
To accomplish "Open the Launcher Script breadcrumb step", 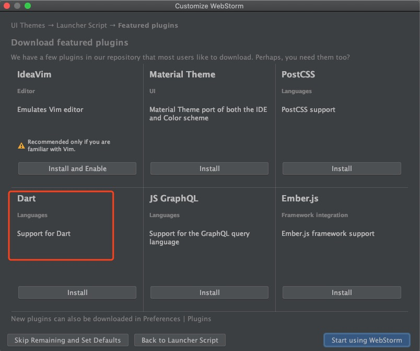I will 81,26.
